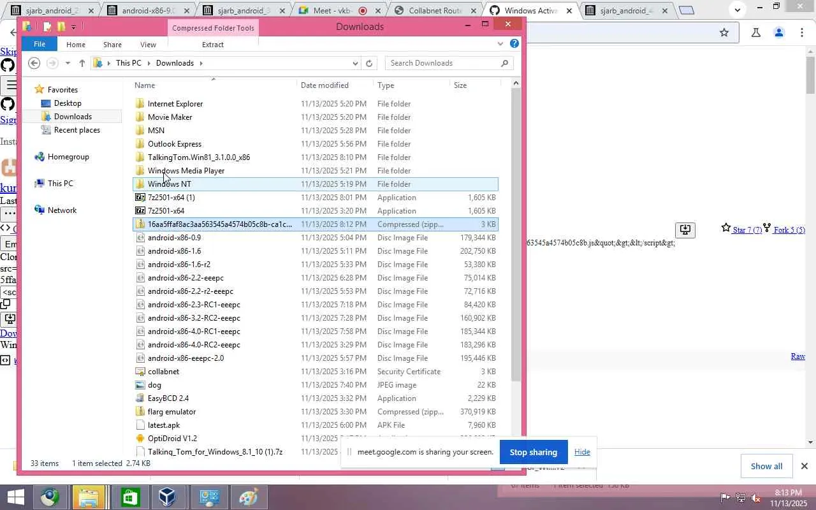Click the Show all downloads button
The height and width of the screenshot is (510, 816).
[766, 466]
